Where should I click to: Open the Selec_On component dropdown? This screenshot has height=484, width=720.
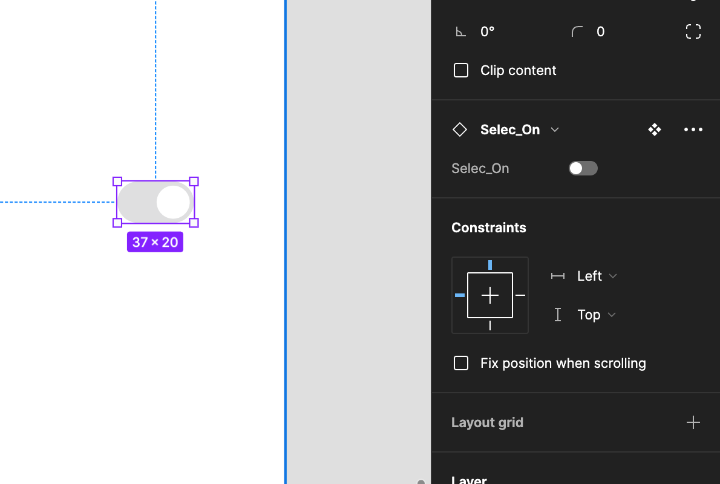(x=554, y=129)
